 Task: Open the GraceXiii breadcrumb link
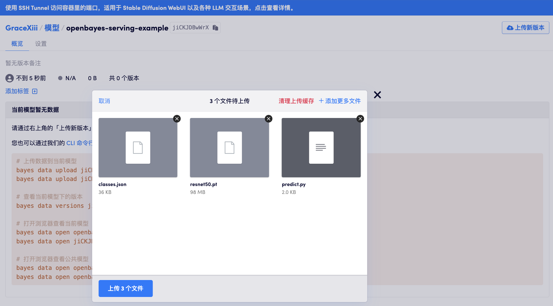coord(21,28)
